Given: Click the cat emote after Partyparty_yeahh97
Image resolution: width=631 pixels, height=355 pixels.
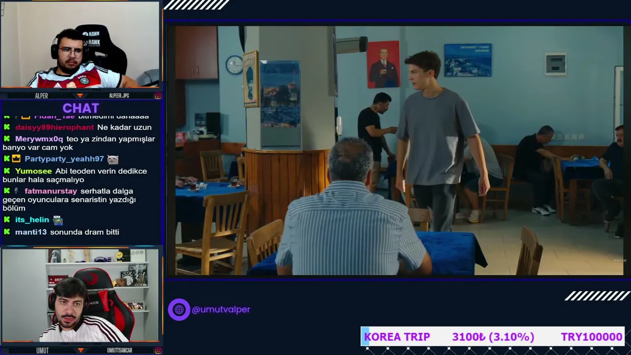Looking at the screenshot, I should pyautogui.click(x=113, y=159).
